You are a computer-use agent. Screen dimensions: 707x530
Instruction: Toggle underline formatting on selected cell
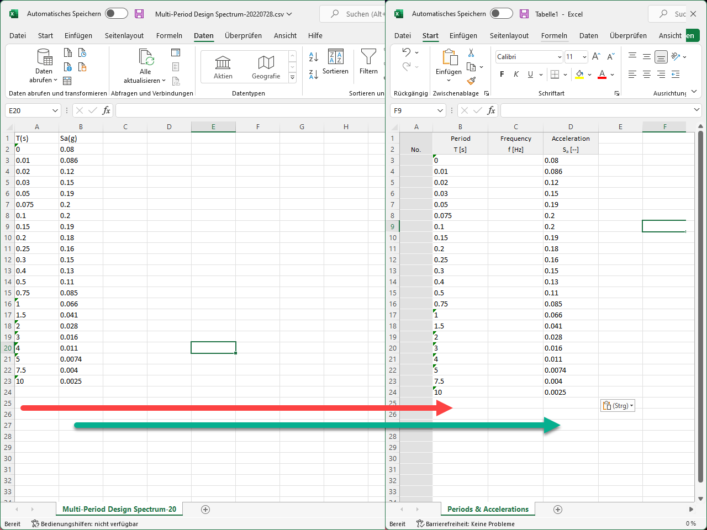pyautogui.click(x=530, y=73)
